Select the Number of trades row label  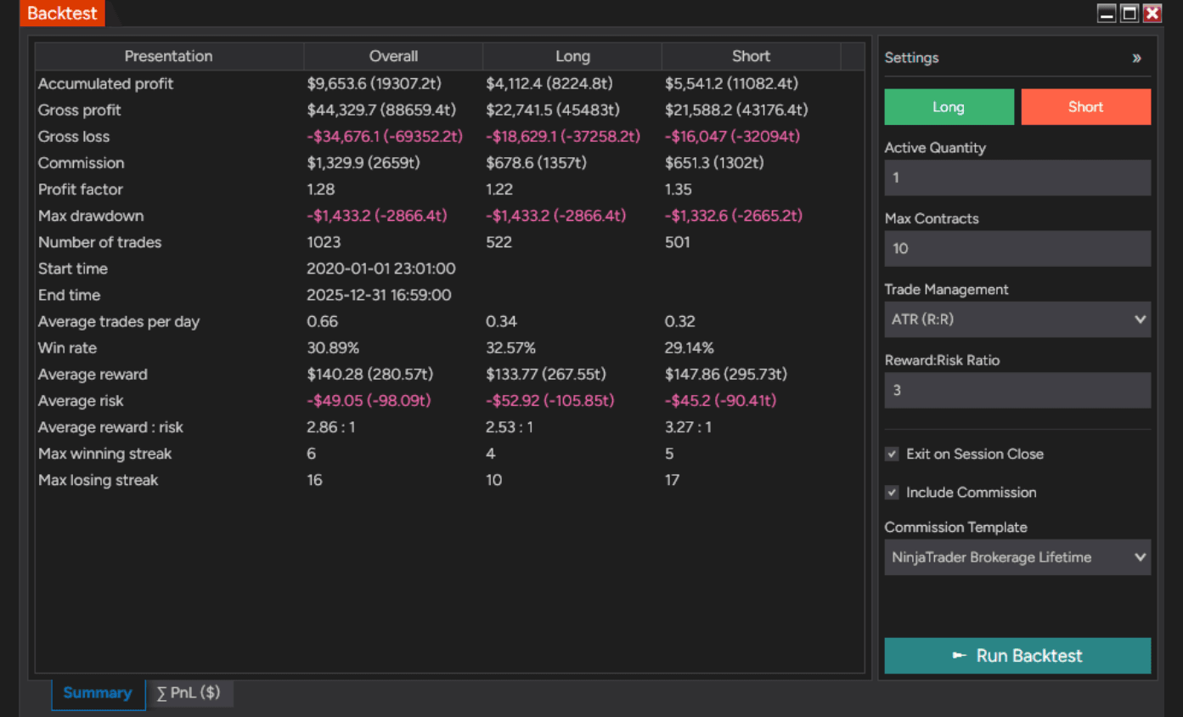pyautogui.click(x=100, y=242)
